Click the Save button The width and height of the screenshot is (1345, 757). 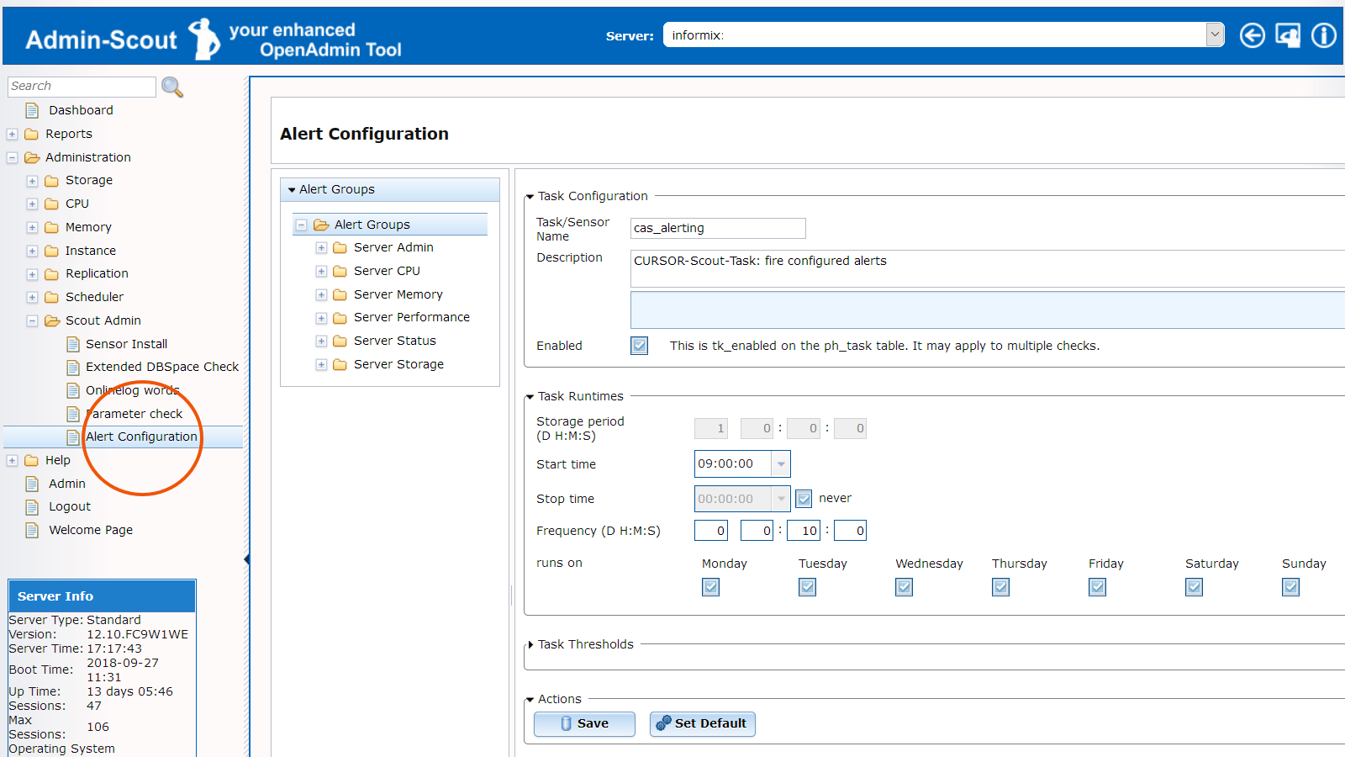point(584,723)
